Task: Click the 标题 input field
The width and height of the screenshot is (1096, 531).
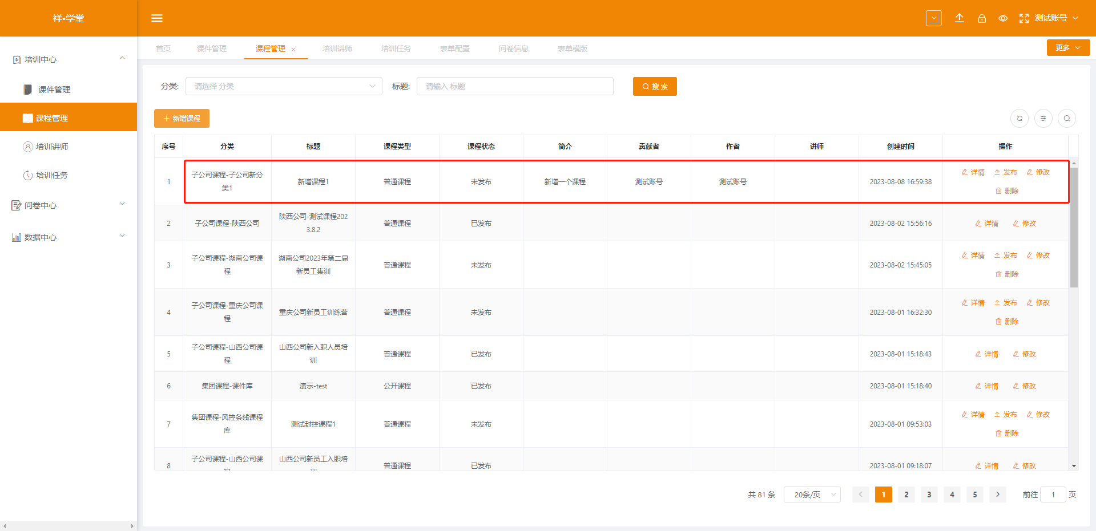Action: (x=515, y=86)
